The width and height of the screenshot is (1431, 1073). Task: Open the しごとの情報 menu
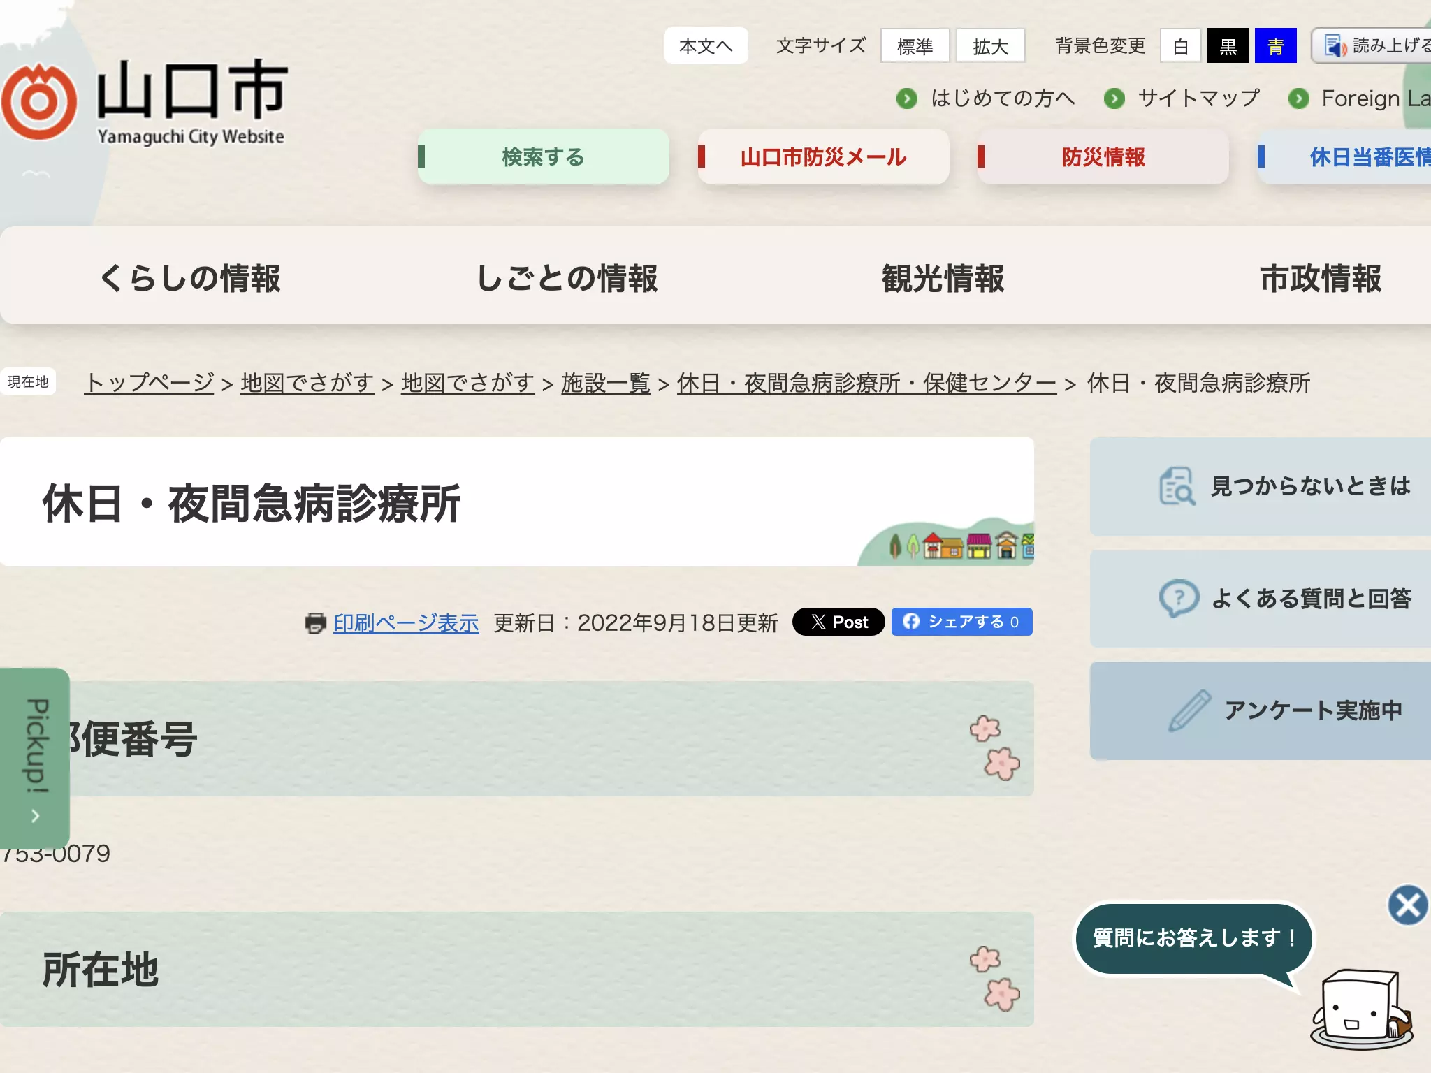click(x=567, y=277)
